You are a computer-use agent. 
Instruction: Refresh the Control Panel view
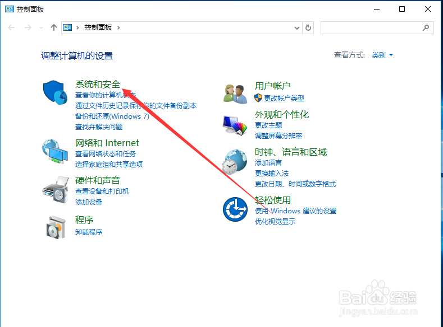tap(308, 27)
